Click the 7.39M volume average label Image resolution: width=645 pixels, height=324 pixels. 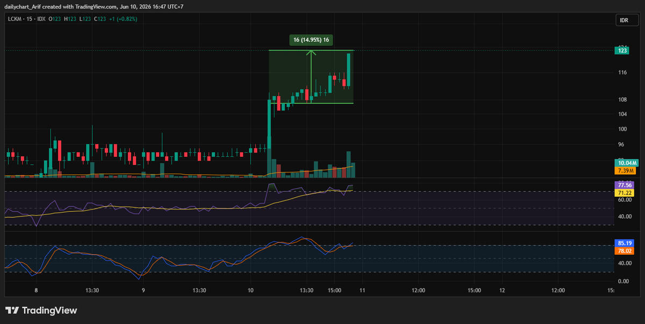(625, 170)
